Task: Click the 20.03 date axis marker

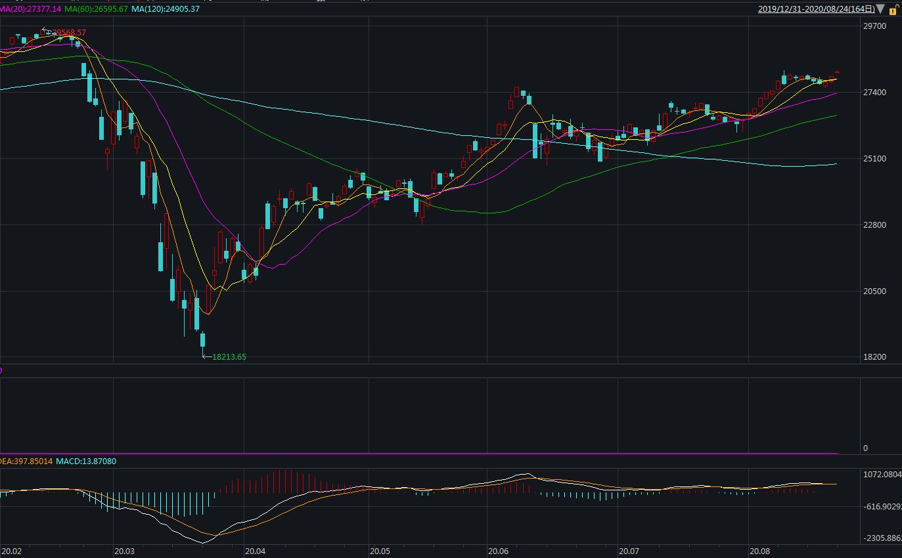Action: click(124, 551)
